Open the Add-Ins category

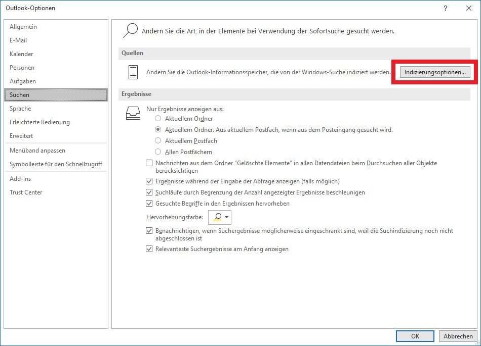coord(56,179)
